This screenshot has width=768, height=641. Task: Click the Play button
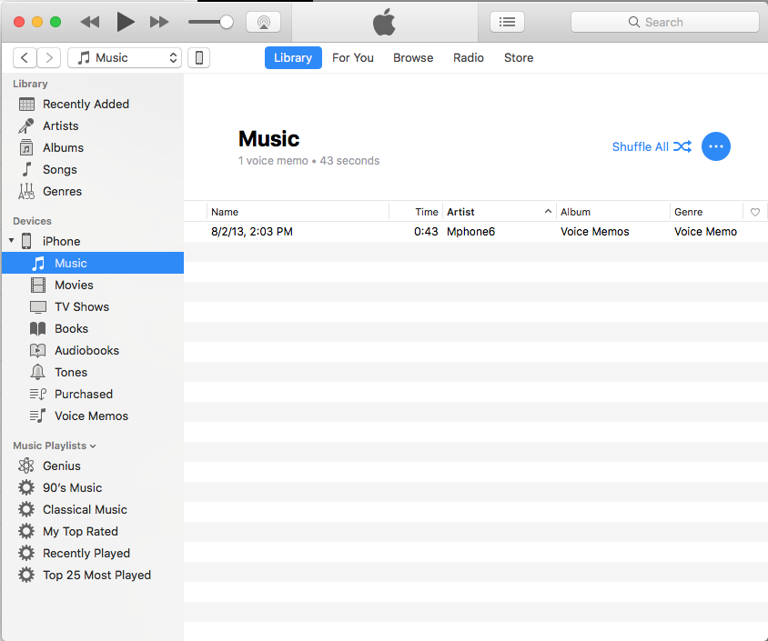(x=126, y=22)
